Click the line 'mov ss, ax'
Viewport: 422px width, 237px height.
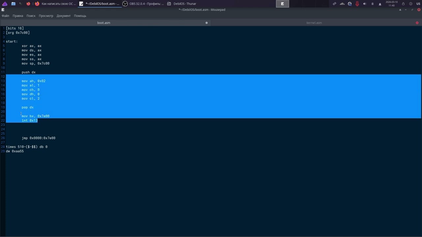point(32,59)
